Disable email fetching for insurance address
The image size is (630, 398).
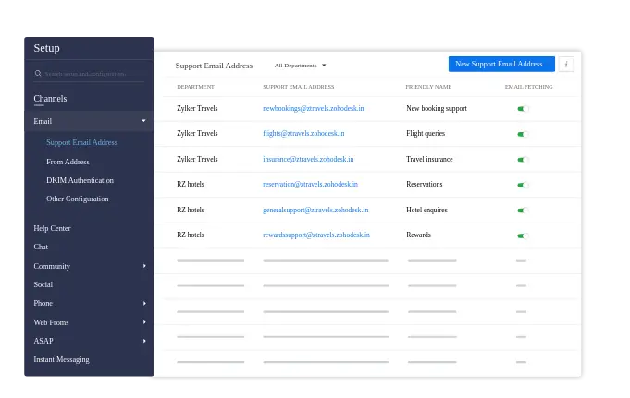[x=521, y=160]
